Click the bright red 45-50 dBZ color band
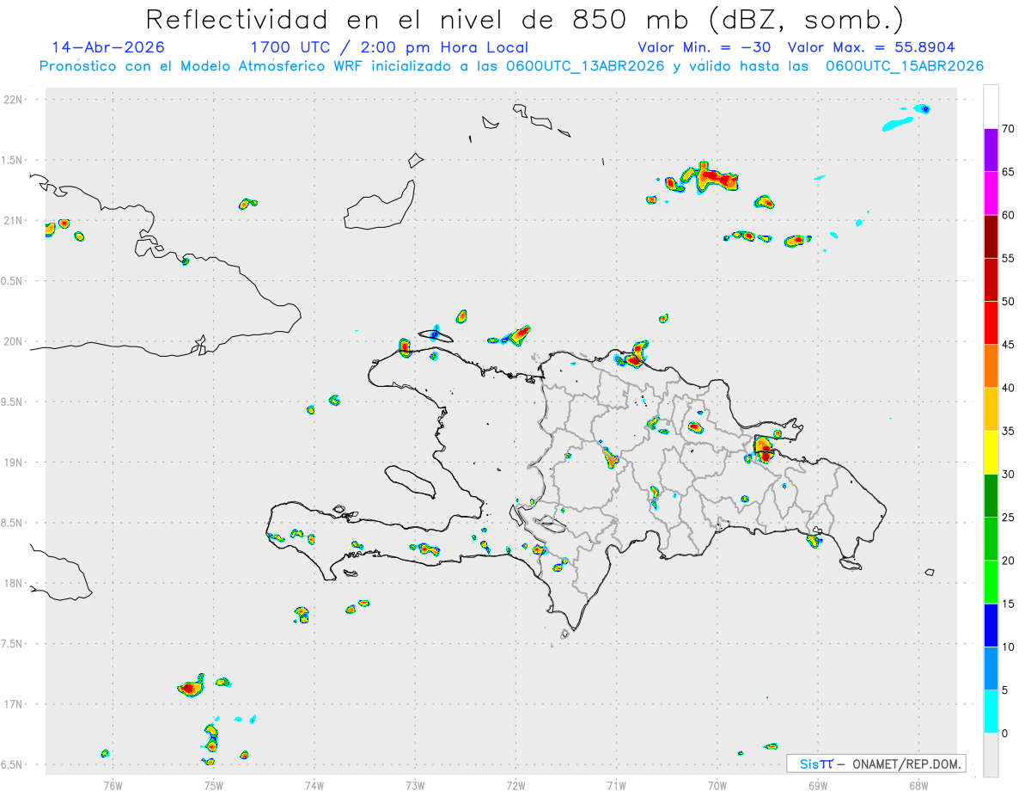The width and height of the screenshot is (1031, 797). 991,323
